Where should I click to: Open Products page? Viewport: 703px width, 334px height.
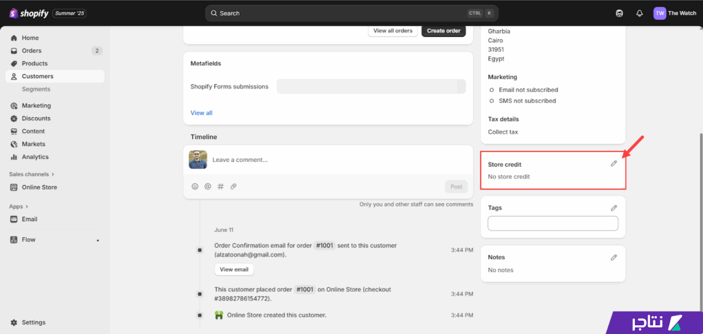pos(34,64)
